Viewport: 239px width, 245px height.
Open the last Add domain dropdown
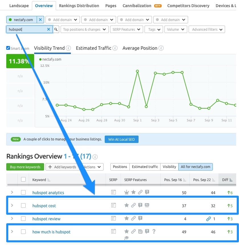[171, 20]
